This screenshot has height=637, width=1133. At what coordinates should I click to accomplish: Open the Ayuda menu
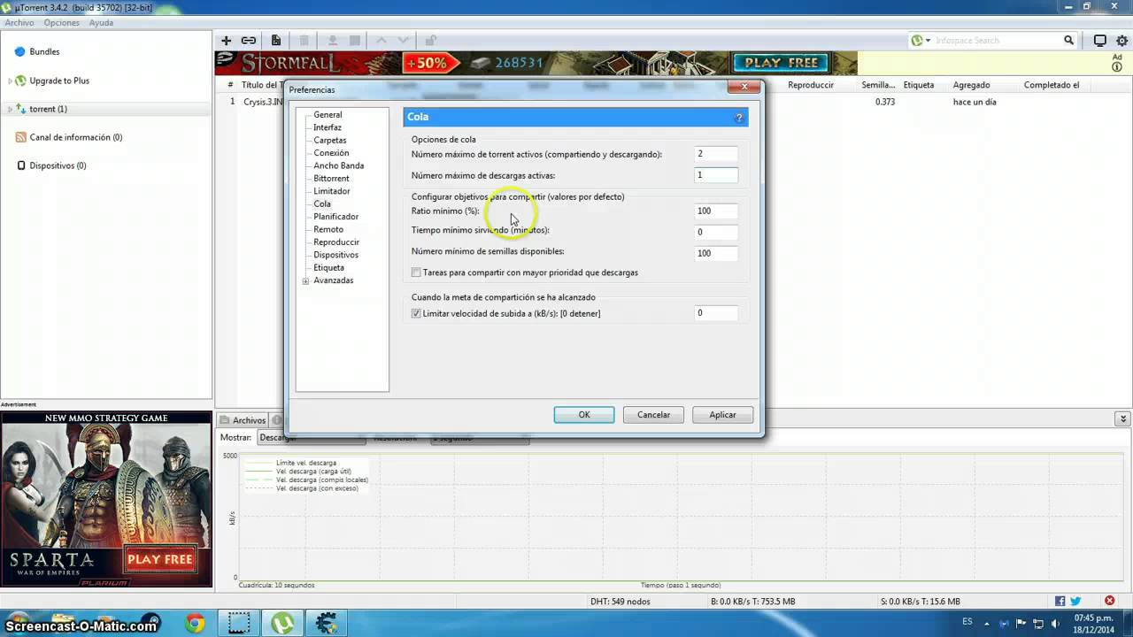pyautogui.click(x=101, y=22)
